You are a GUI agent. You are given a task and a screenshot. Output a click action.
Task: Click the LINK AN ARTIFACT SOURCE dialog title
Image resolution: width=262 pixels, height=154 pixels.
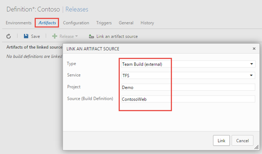point(93,49)
